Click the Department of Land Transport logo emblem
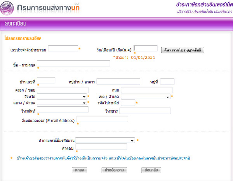The image size is (233, 181). pyautogui.click(x=7, y=8)
